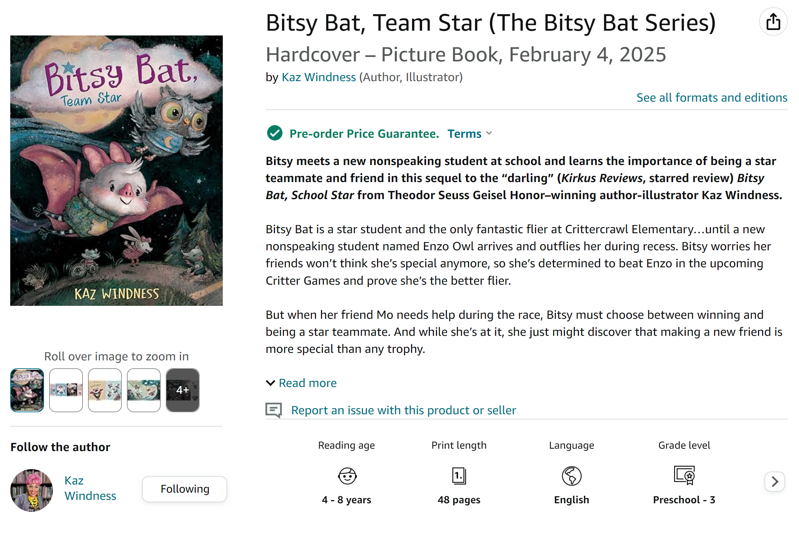Click Report an issue with this product link
Viewport: 799px width, 536px height.
[x=403, y=410]
